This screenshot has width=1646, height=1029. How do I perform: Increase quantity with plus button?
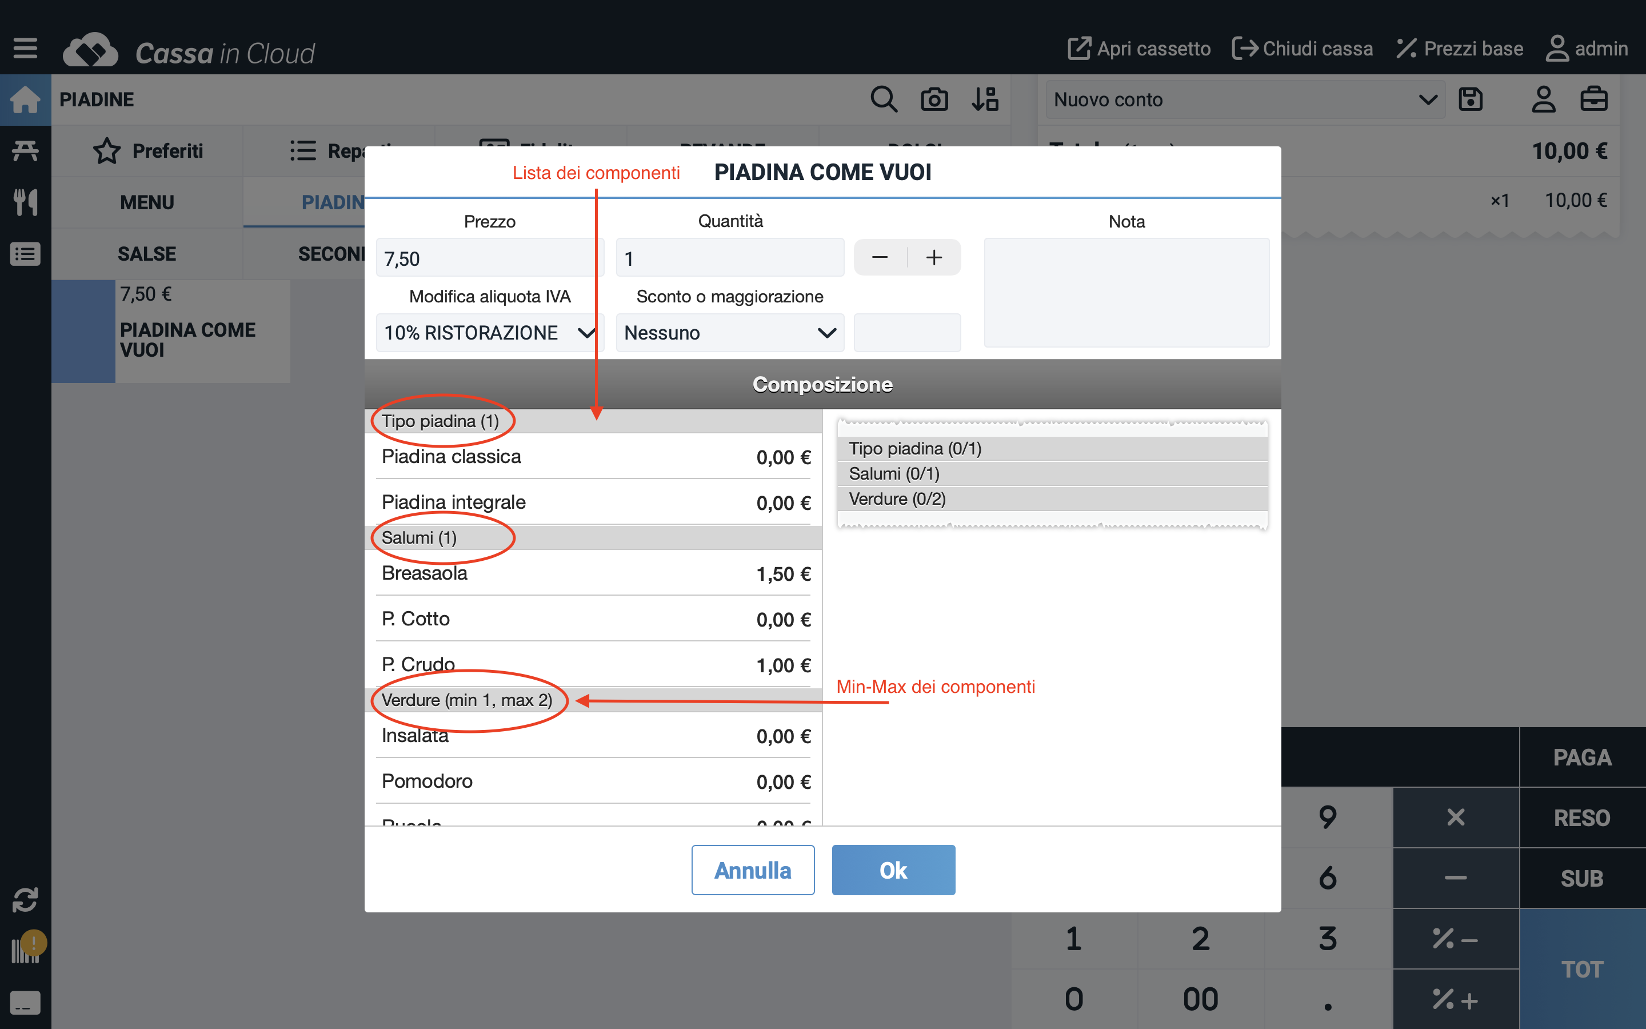(934, 257)
